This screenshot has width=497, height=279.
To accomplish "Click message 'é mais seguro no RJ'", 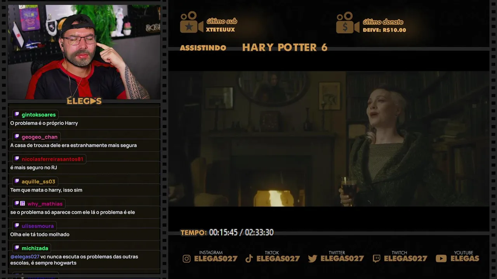I will (x=34, y=168).
